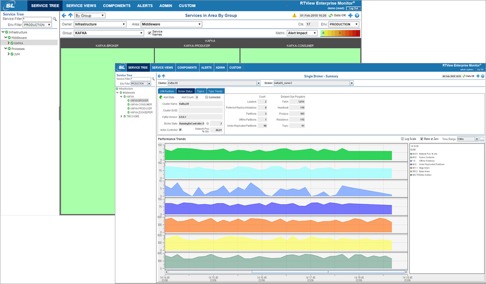Click the green Data OK refresh icon in the back window
The height and width of the screenshot is (284, 486).
point(331,15)
